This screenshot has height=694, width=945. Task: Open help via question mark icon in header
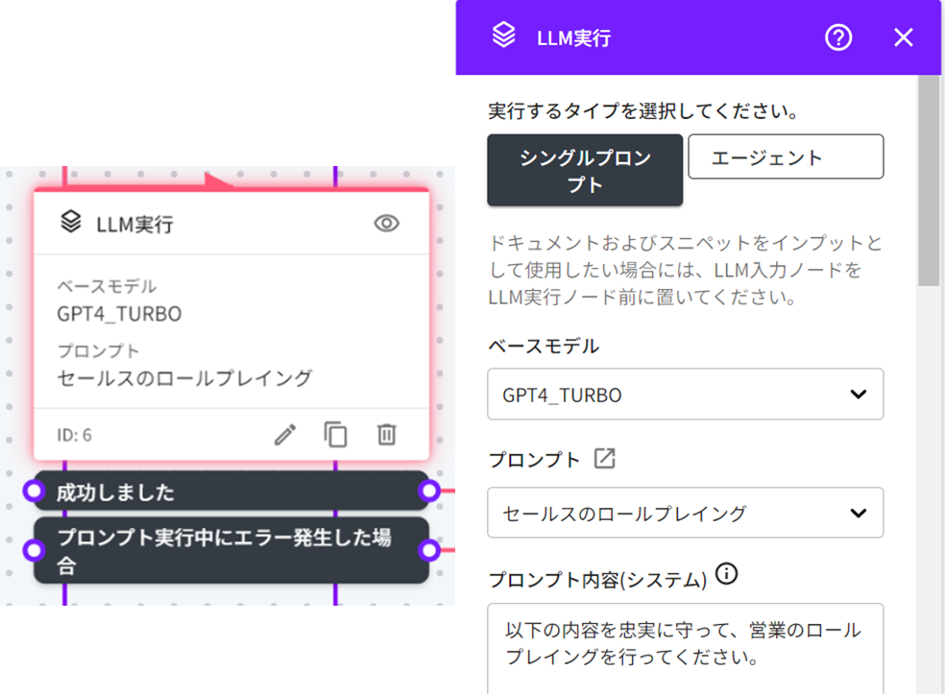click(x=838, y=37)
